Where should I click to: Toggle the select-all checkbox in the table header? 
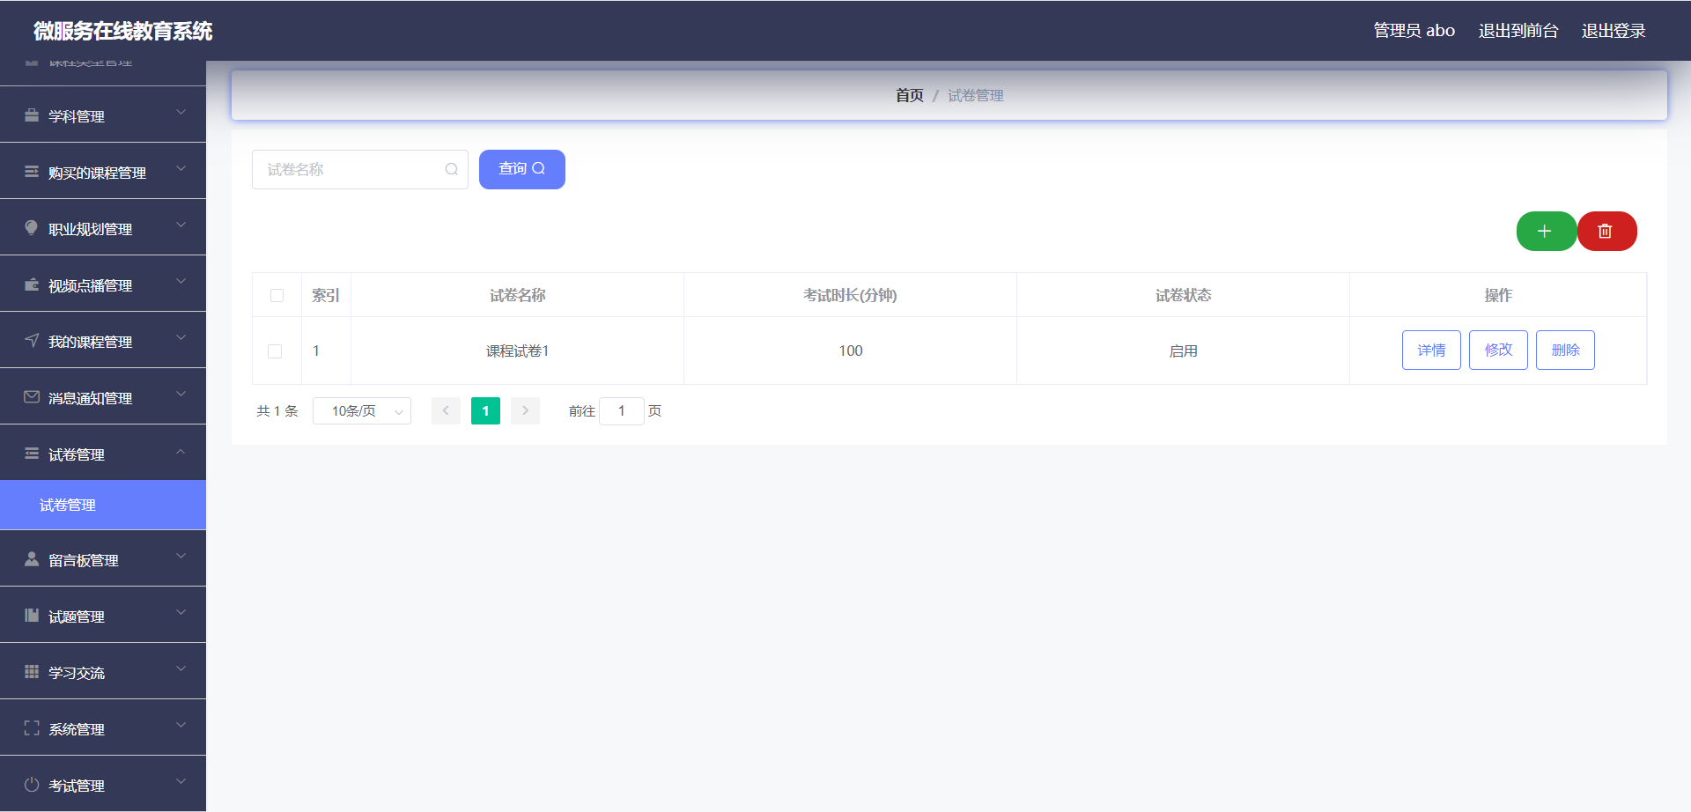[x=277, y=295]
